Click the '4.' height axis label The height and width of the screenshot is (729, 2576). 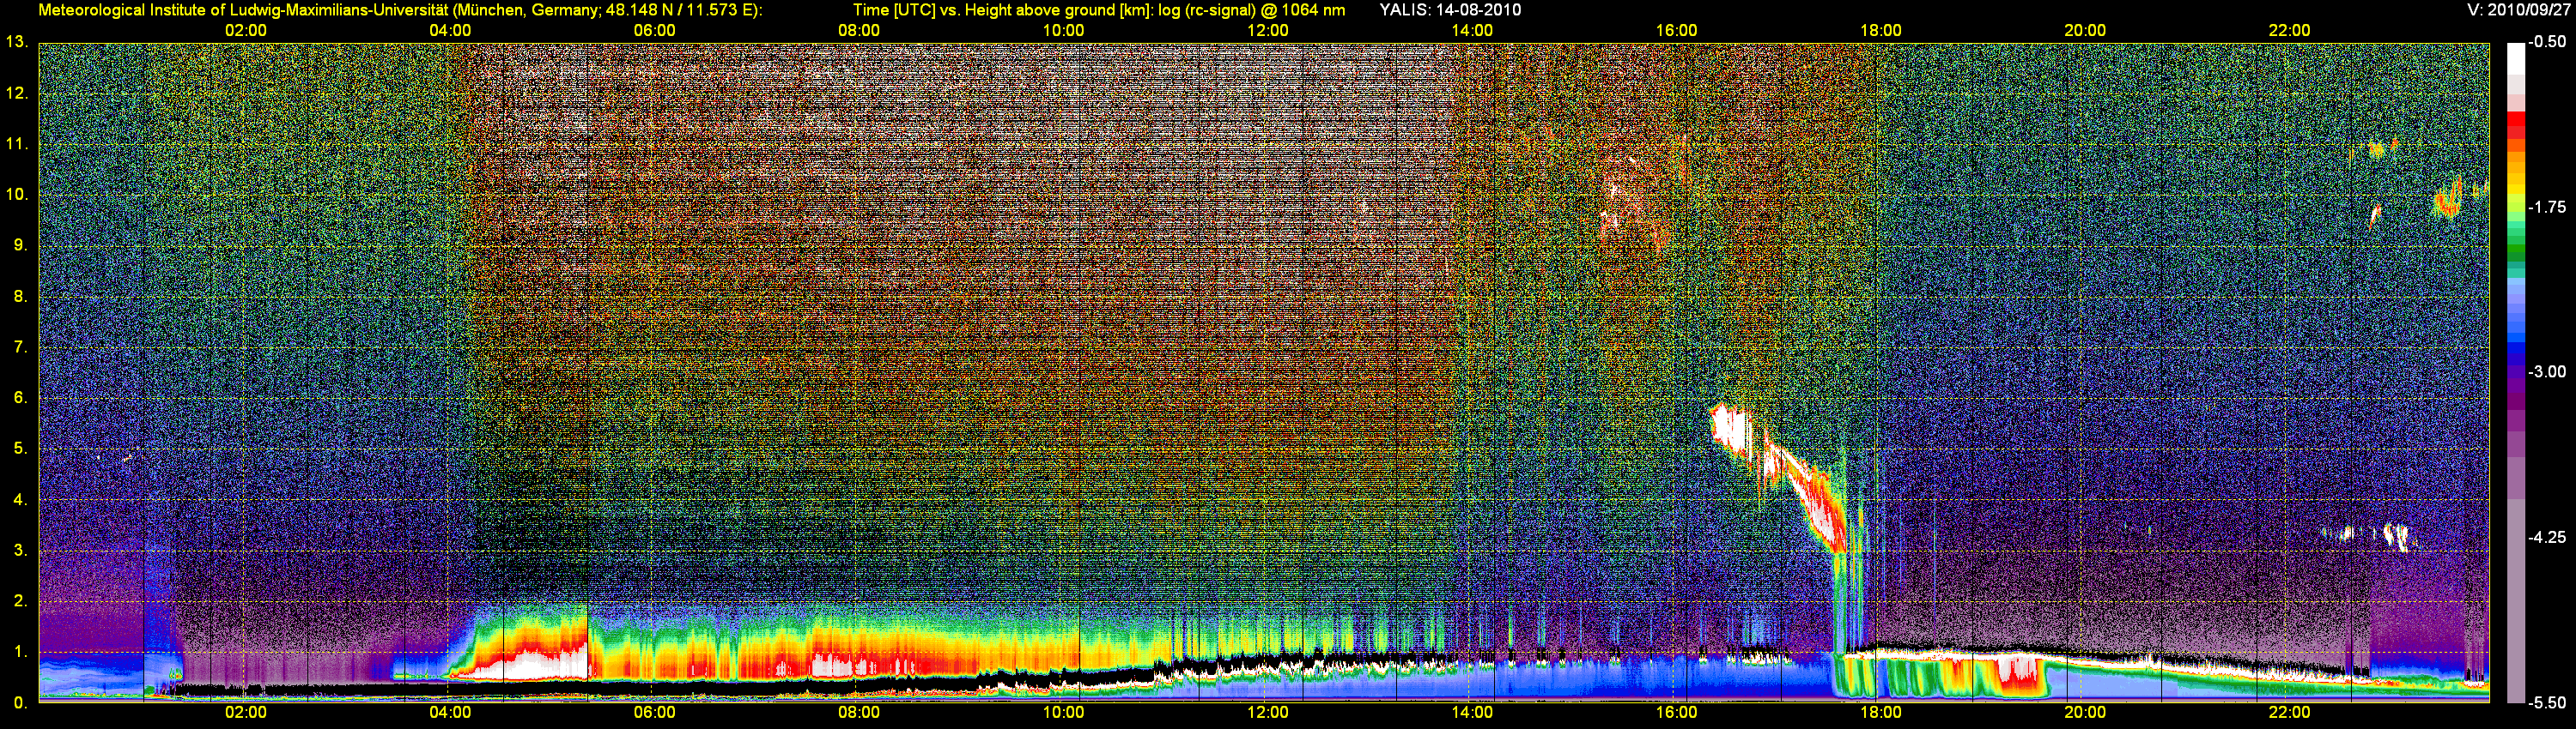[20, 499]
